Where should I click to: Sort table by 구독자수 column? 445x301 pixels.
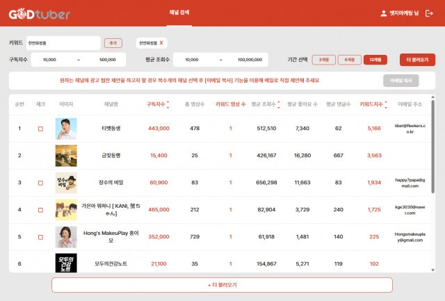159,104
